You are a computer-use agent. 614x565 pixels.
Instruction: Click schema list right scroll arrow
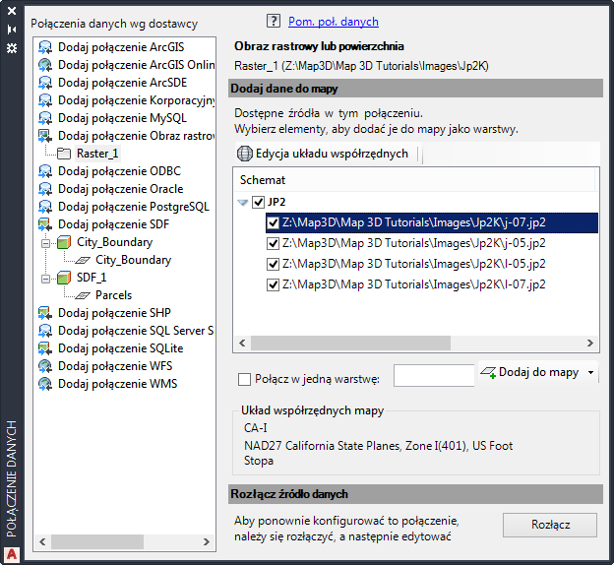tap(590, 344)
